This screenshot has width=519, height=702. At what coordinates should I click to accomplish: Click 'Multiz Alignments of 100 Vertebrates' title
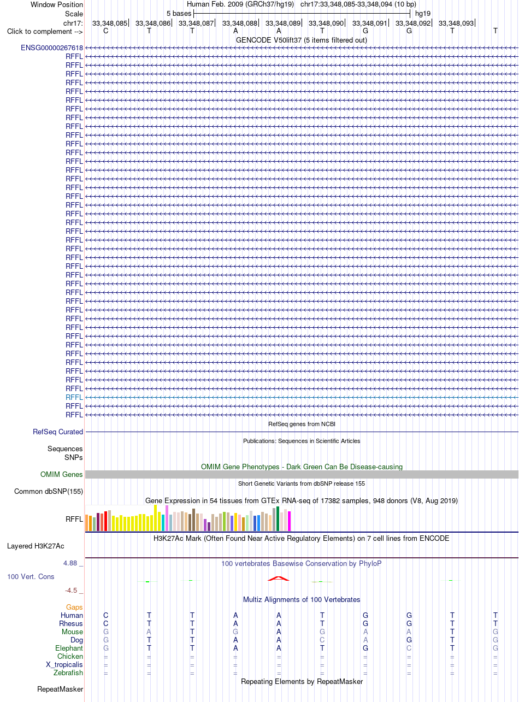point(302,599)
